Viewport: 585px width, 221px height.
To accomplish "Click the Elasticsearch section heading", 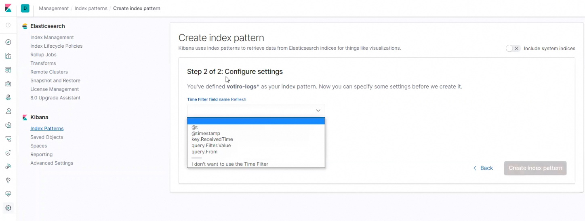I will click(48, 26).
